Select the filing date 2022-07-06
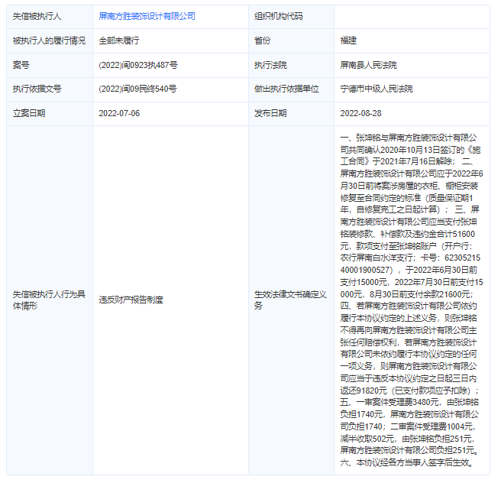Screen dimensions: 501x483 click(119, 113)
